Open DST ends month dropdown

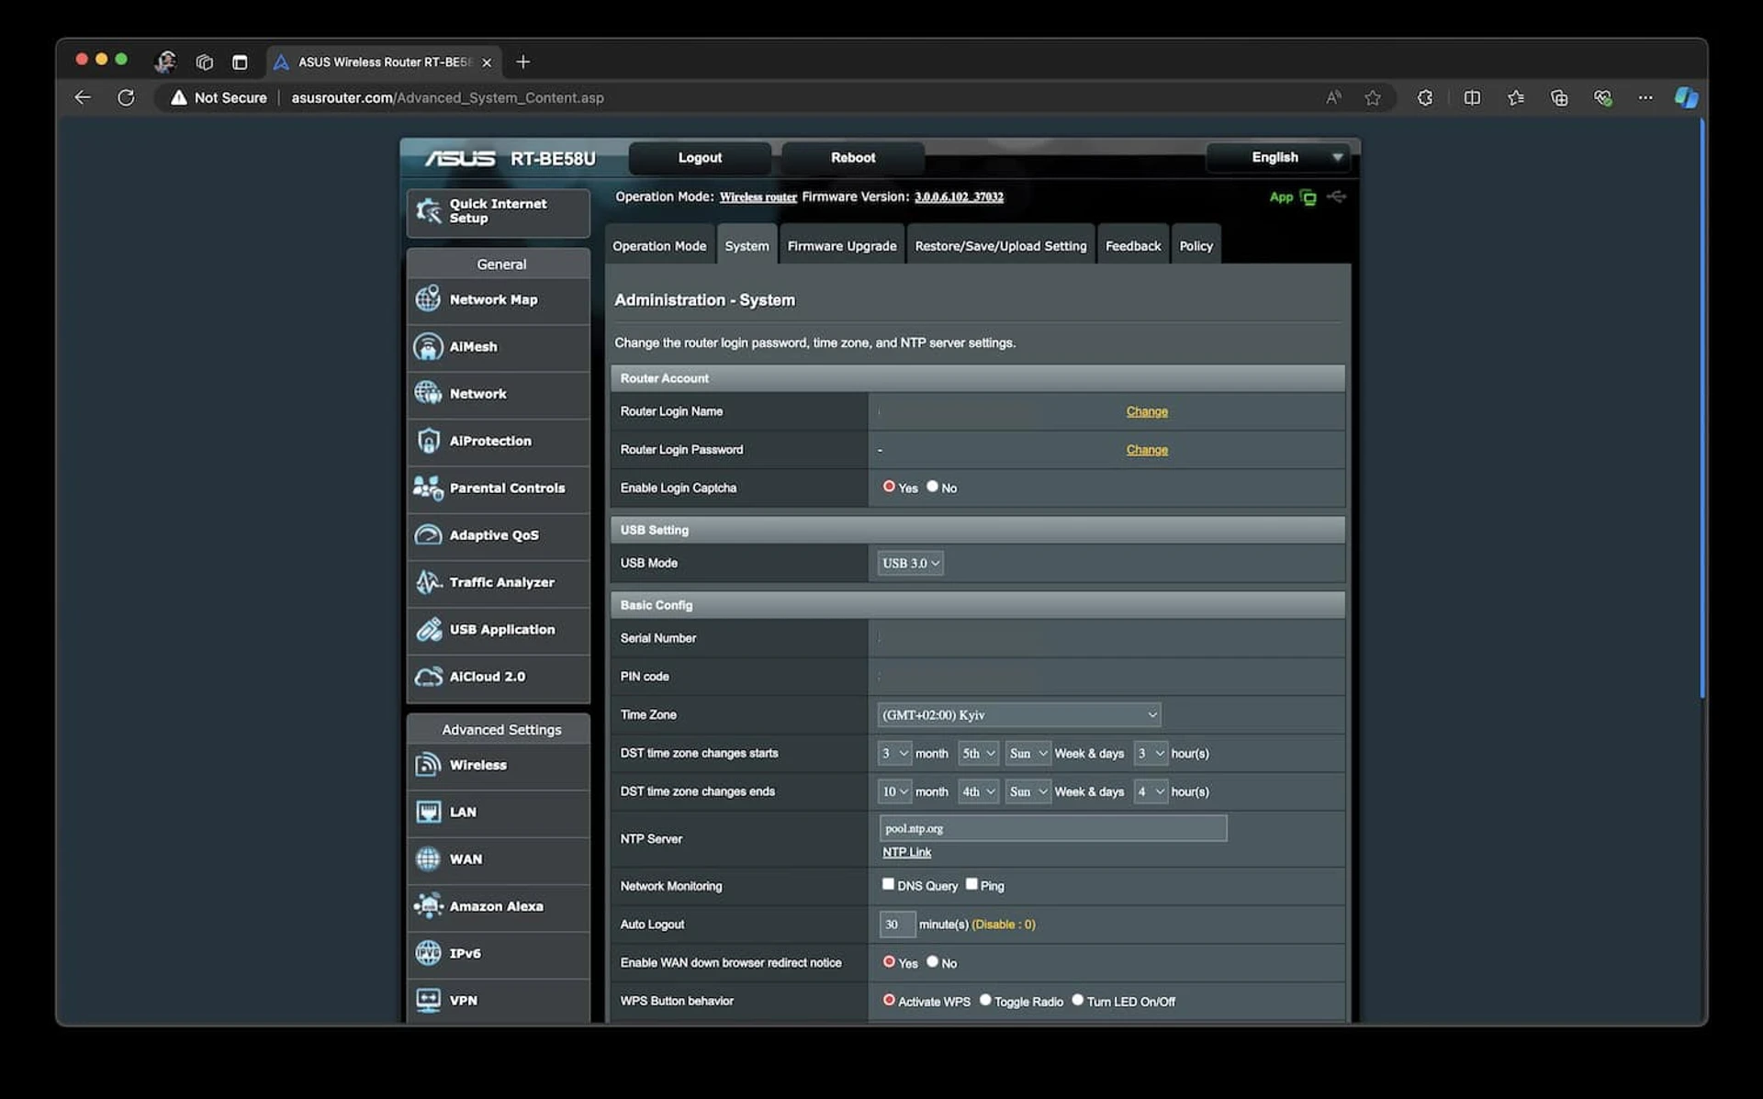[894, 791]
